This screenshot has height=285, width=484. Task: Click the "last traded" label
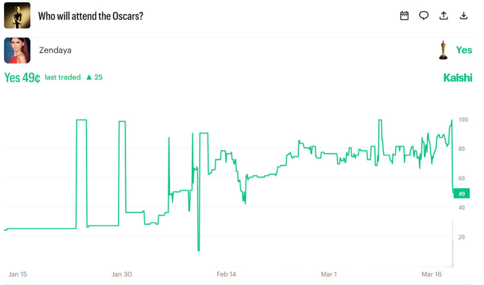(63, 77)
